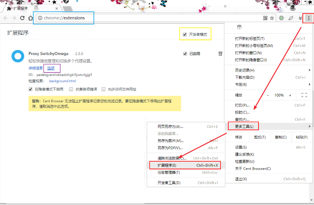Screen dimensions: 314x205
Task: Toggle 在隐身模式下启用 checkbox
Action: click(30, 89)
